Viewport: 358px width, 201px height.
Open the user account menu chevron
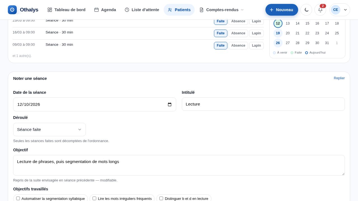(x=345, y=10)
